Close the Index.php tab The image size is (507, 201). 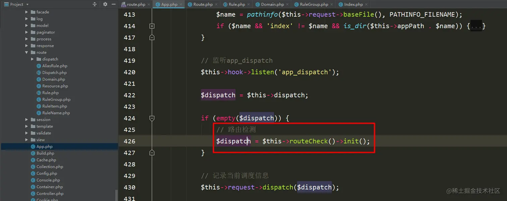[366, 4]
